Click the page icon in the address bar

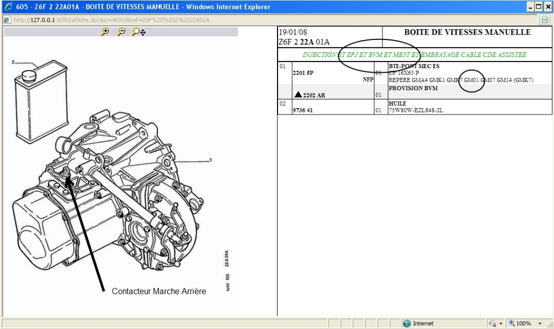click(7, 20)
